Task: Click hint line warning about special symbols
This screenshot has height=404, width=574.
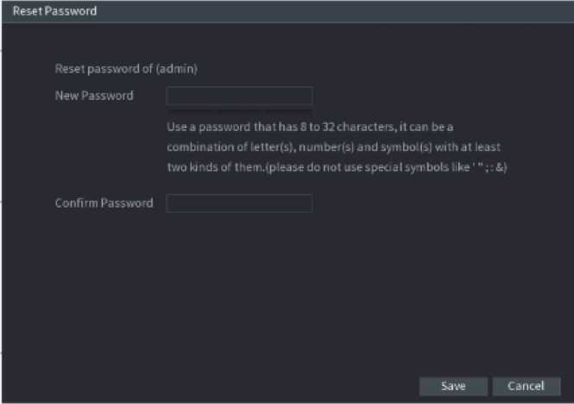Action: coord(337,167)
